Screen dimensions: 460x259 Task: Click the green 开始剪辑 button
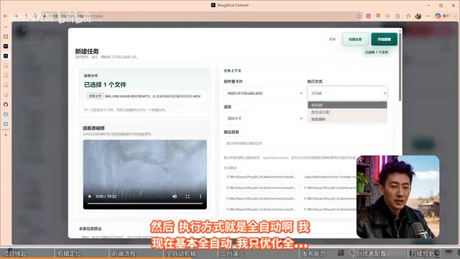[384, 40]
